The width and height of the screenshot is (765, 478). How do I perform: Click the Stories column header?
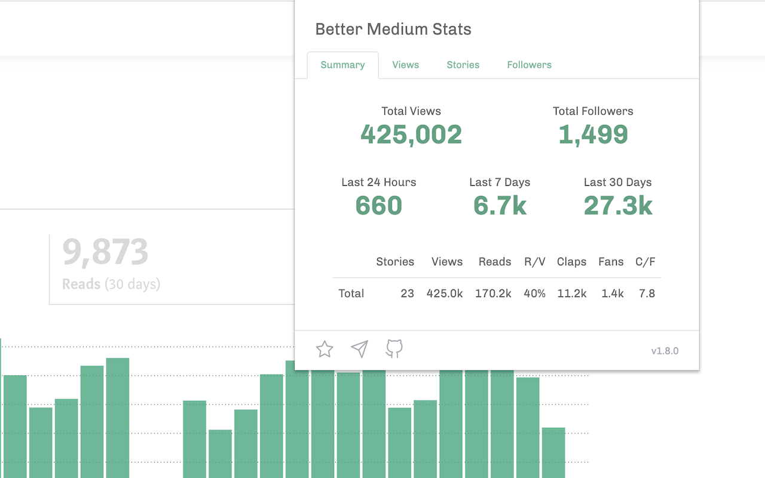click(395, 262)
